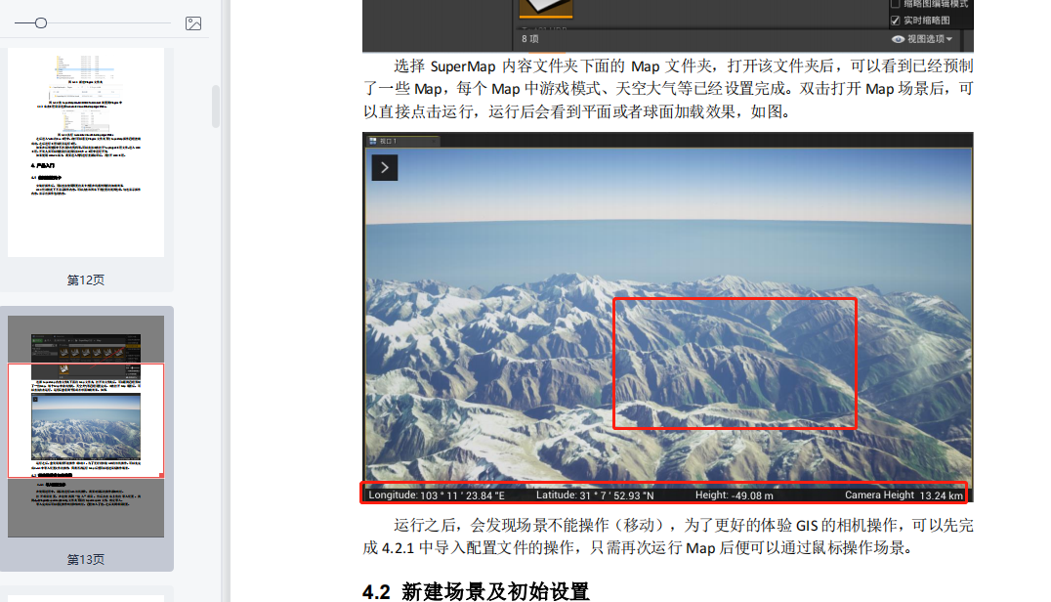Click the thumbnail sidebar scrollbar
The height and width of the screenshot is (602, 1051).
pos(216,106)
